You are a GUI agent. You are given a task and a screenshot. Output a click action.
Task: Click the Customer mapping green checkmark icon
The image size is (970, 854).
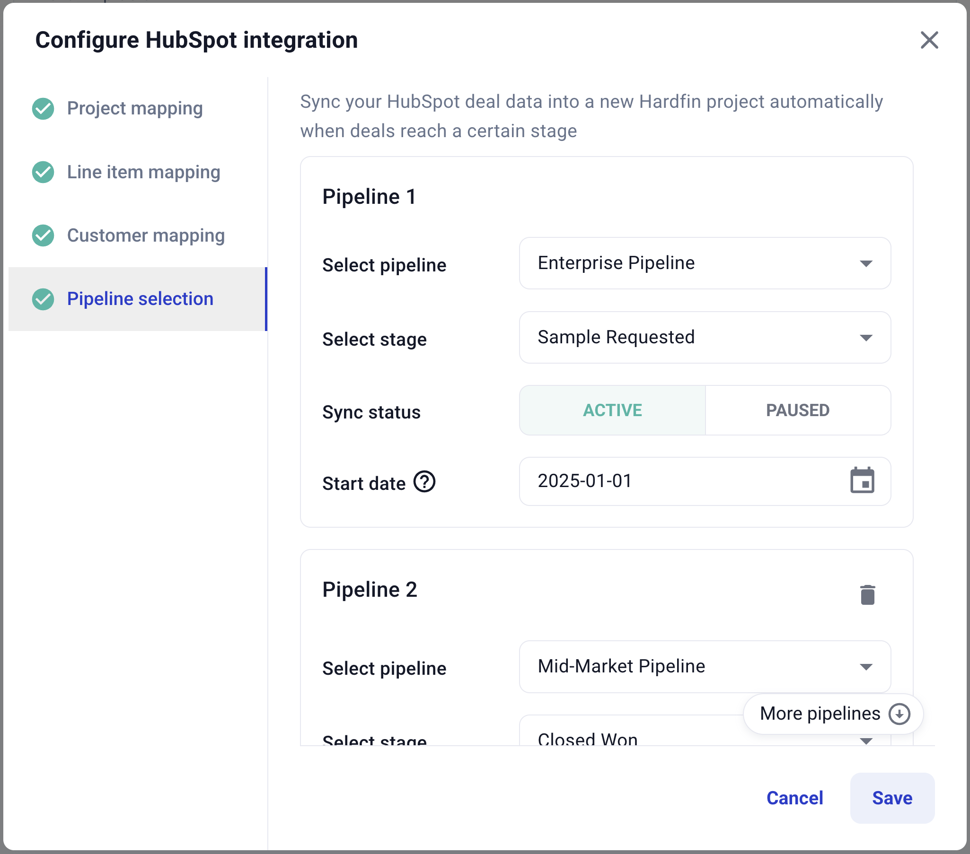[x=43, y=235]
